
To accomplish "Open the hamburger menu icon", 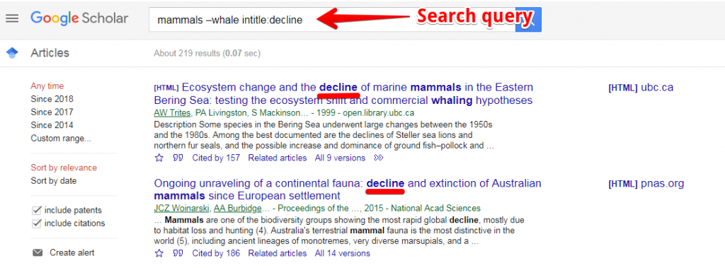I will click(x=12, y=18).
